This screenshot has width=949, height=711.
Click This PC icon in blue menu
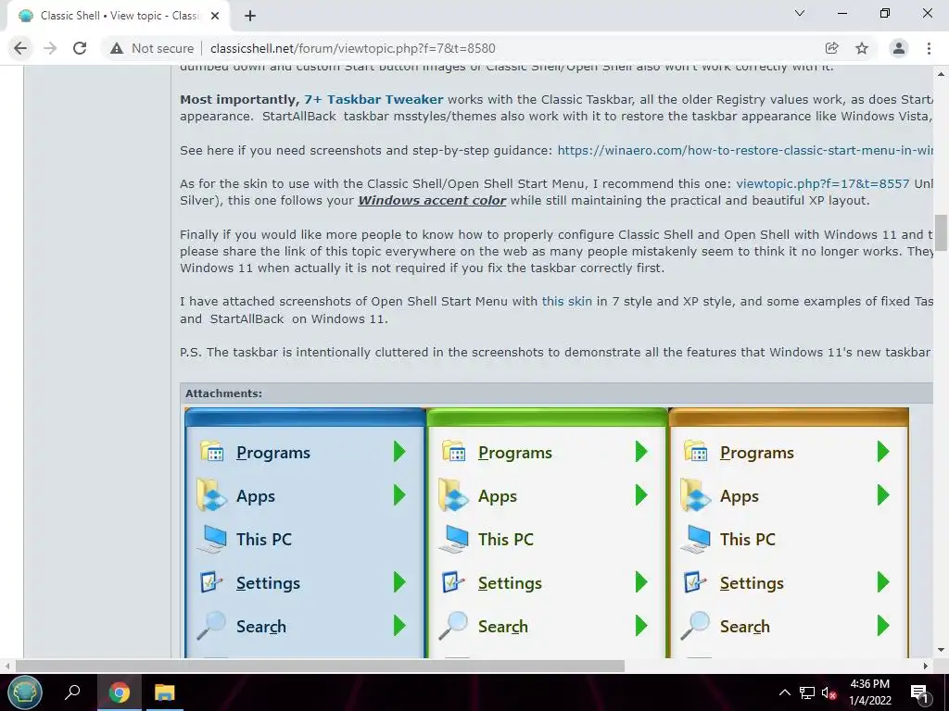click(x=212, y=540)
